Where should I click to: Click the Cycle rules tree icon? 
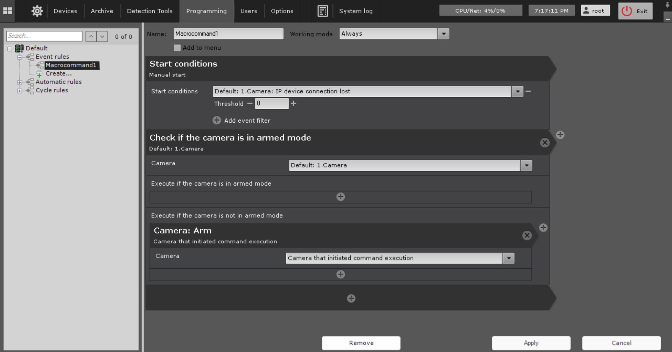pyautogui.click(x=30, y=90)
